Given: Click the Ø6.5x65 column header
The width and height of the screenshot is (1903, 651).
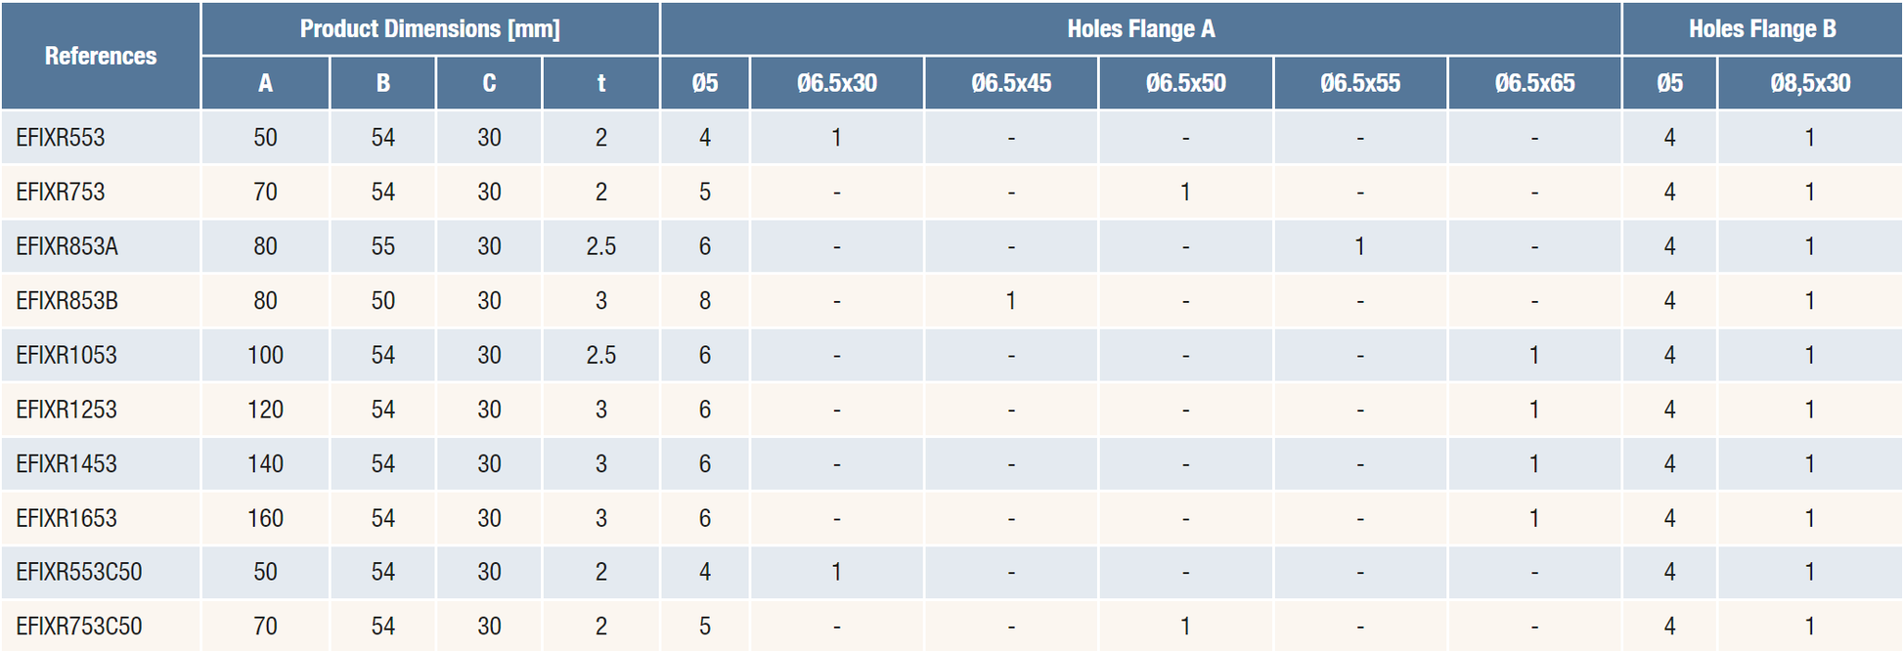Looking at the screenshot, I should pos(1534,83).
